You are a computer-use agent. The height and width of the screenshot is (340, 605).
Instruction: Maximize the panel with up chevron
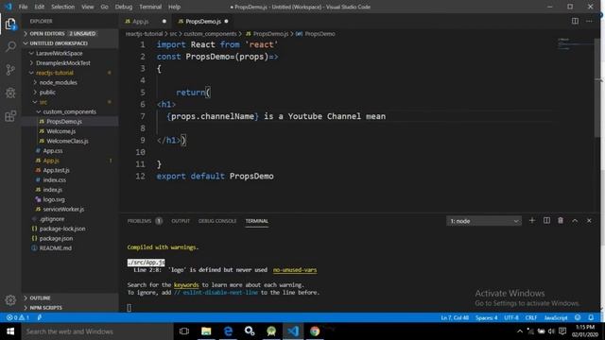click(x=575, y=220)
